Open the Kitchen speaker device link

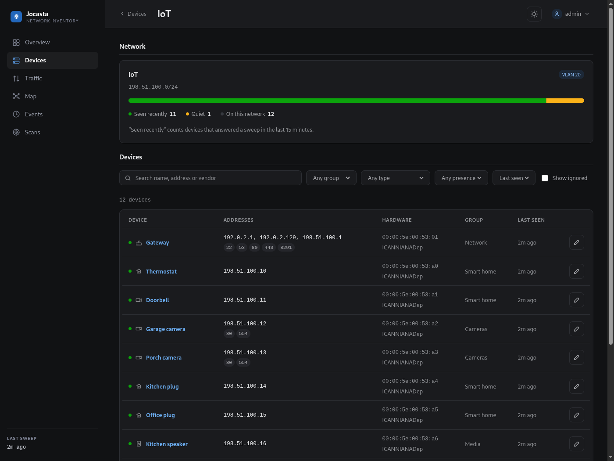click(167, 444)
